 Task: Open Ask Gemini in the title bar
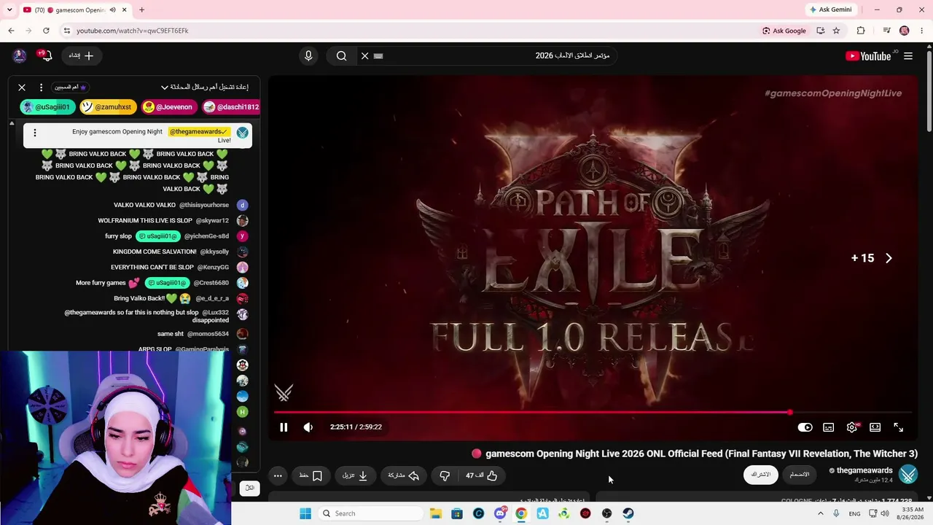[829, 9]
